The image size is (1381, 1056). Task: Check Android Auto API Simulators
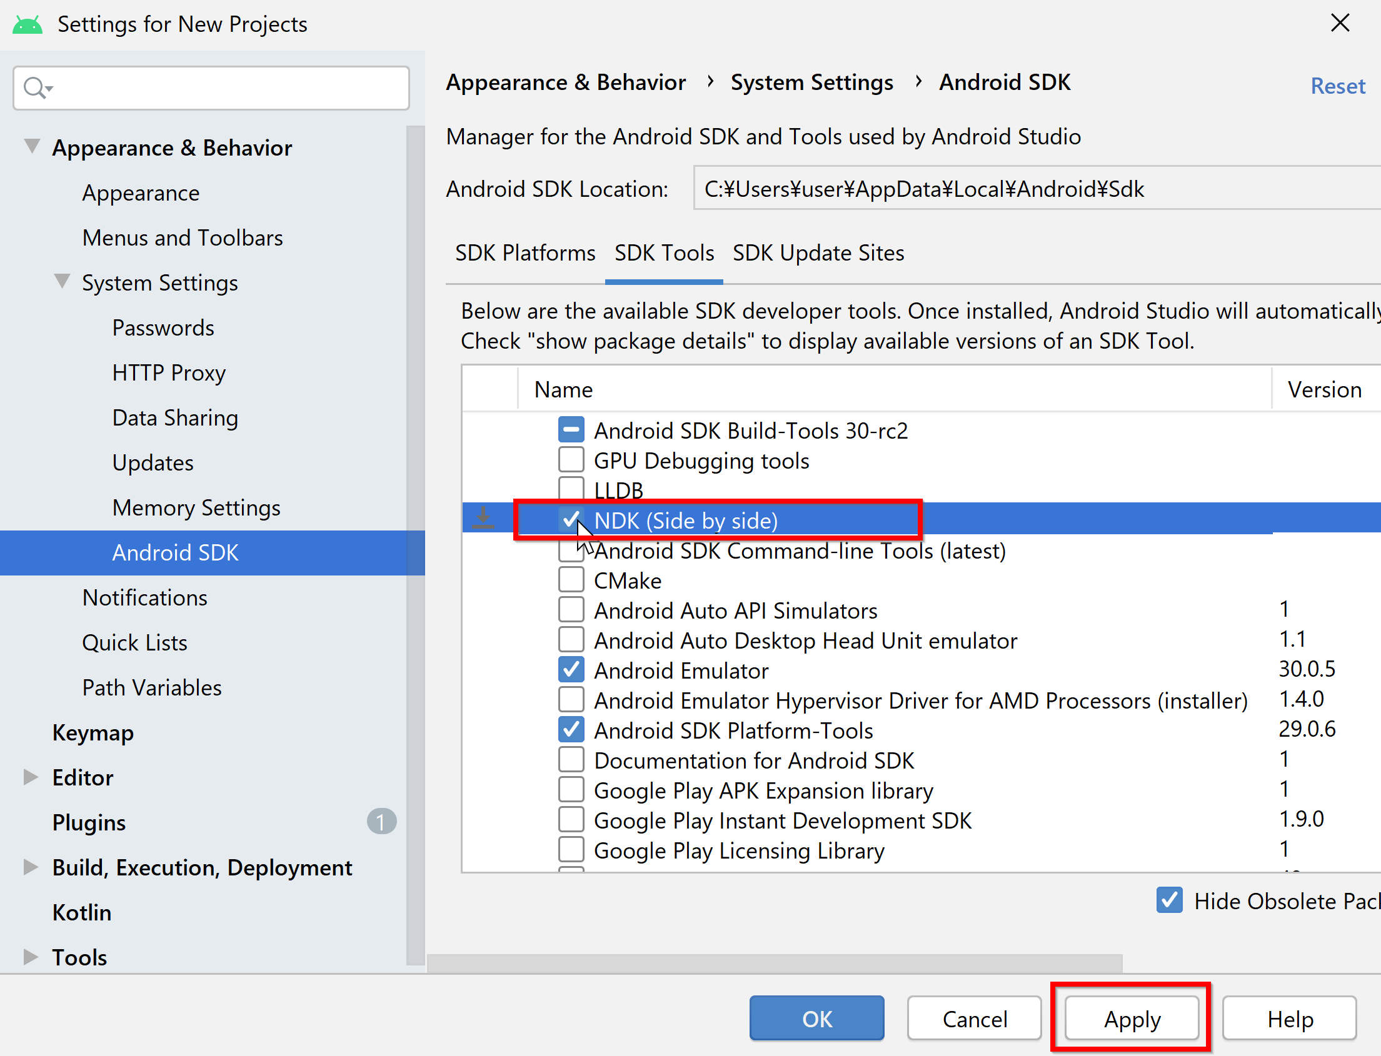tap(571, 610)
